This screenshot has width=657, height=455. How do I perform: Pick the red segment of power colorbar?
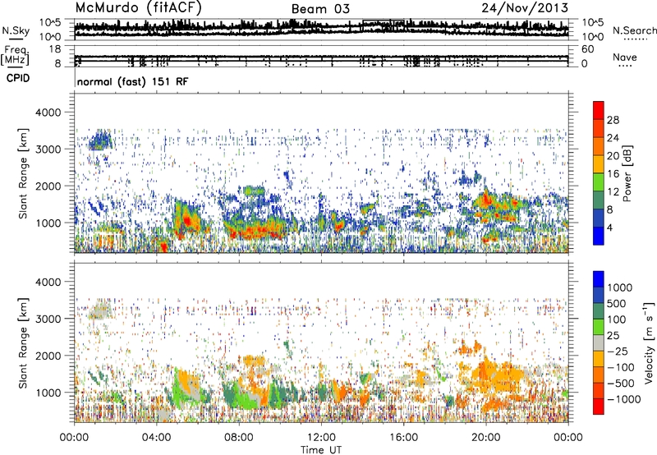(x=599, y=110)
